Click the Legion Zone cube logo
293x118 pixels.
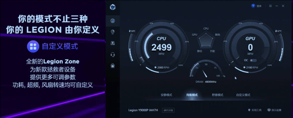coord(113,8)
